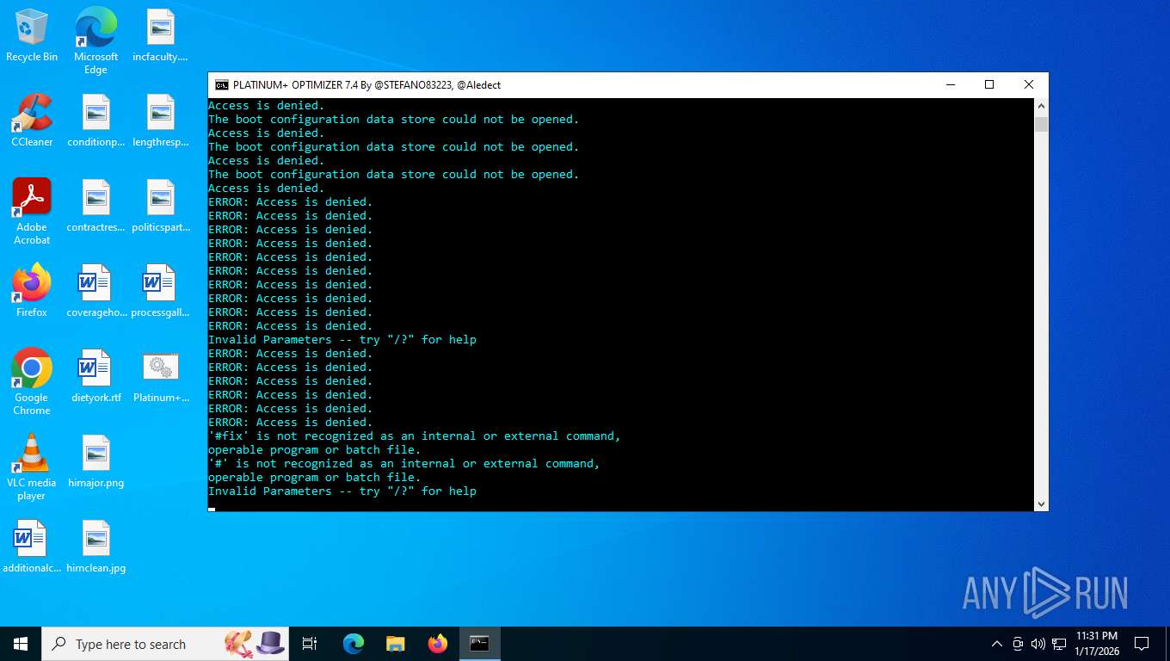
Task: Open the clock showing 11:31 PM
Action: tap(1097, 644)
